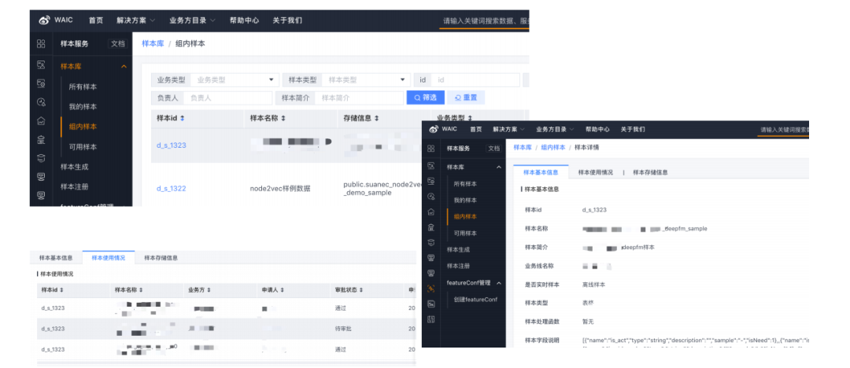Screen dimensions: 850x368
Task: Open 帮助中心 in the list window navbar
Action: point(244,20)
